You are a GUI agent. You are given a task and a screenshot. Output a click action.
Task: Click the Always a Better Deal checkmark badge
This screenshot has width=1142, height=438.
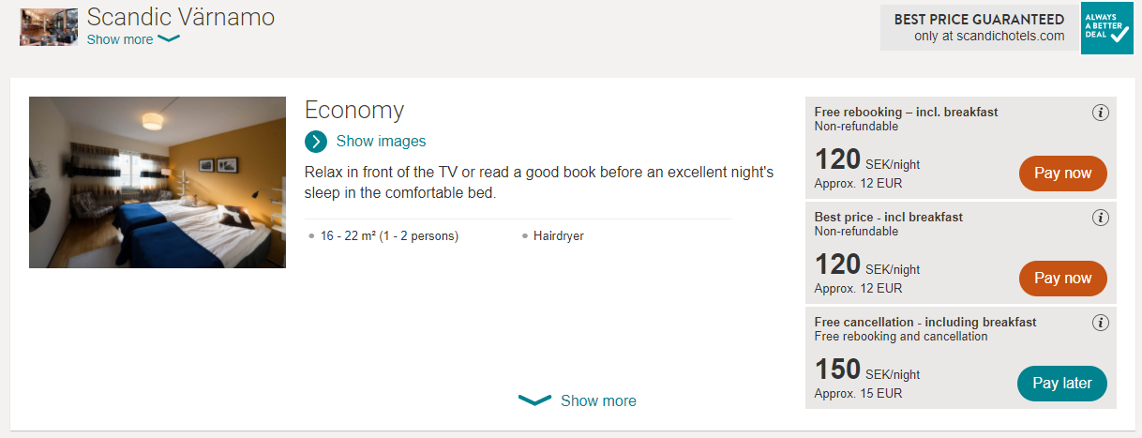point(1107,28)
